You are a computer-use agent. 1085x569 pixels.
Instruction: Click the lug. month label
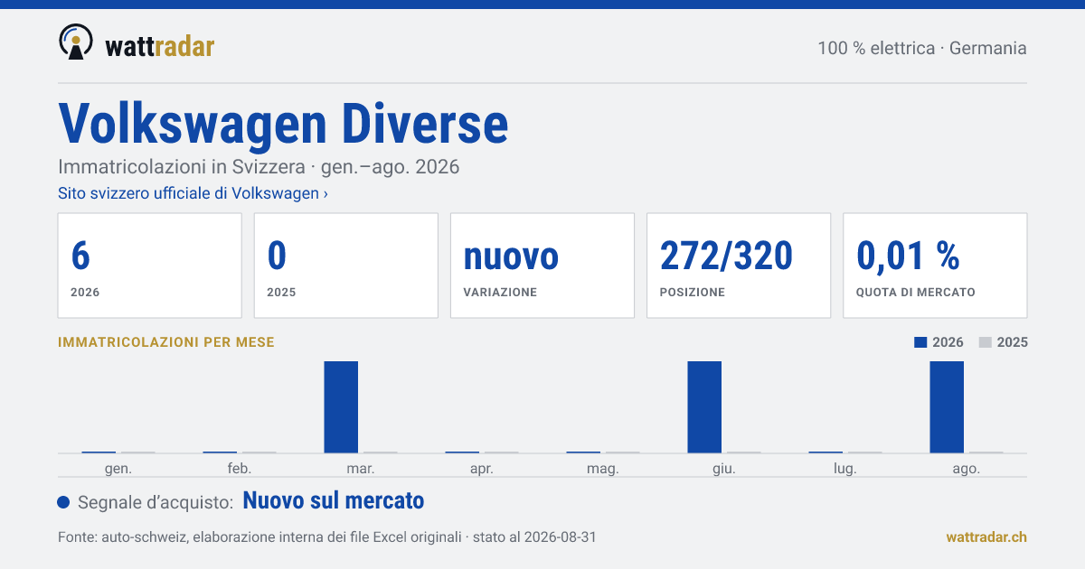[845, 469]
